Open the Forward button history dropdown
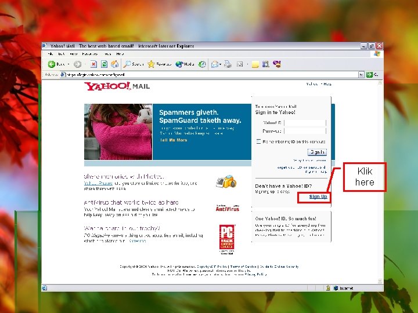418x313 pixels. pyautogui.click(x=85, y=64)
